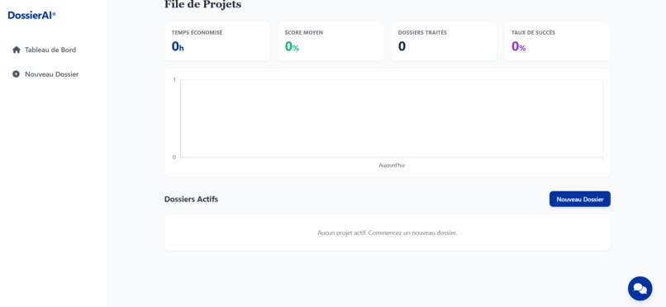Click inside the empty chart area
This screenshot has width=666, height=307.
tap(391, 118)
